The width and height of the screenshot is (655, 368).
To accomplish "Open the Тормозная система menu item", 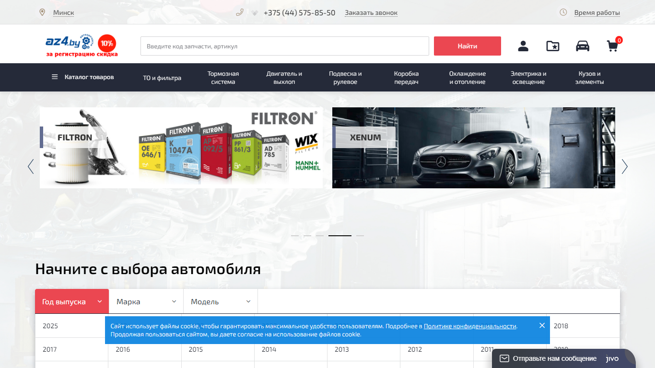I will tap(223, 78).
